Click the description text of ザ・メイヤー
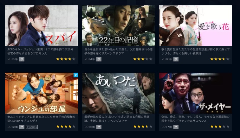This screenshot has height=138, width=240. tap(196, 119)
